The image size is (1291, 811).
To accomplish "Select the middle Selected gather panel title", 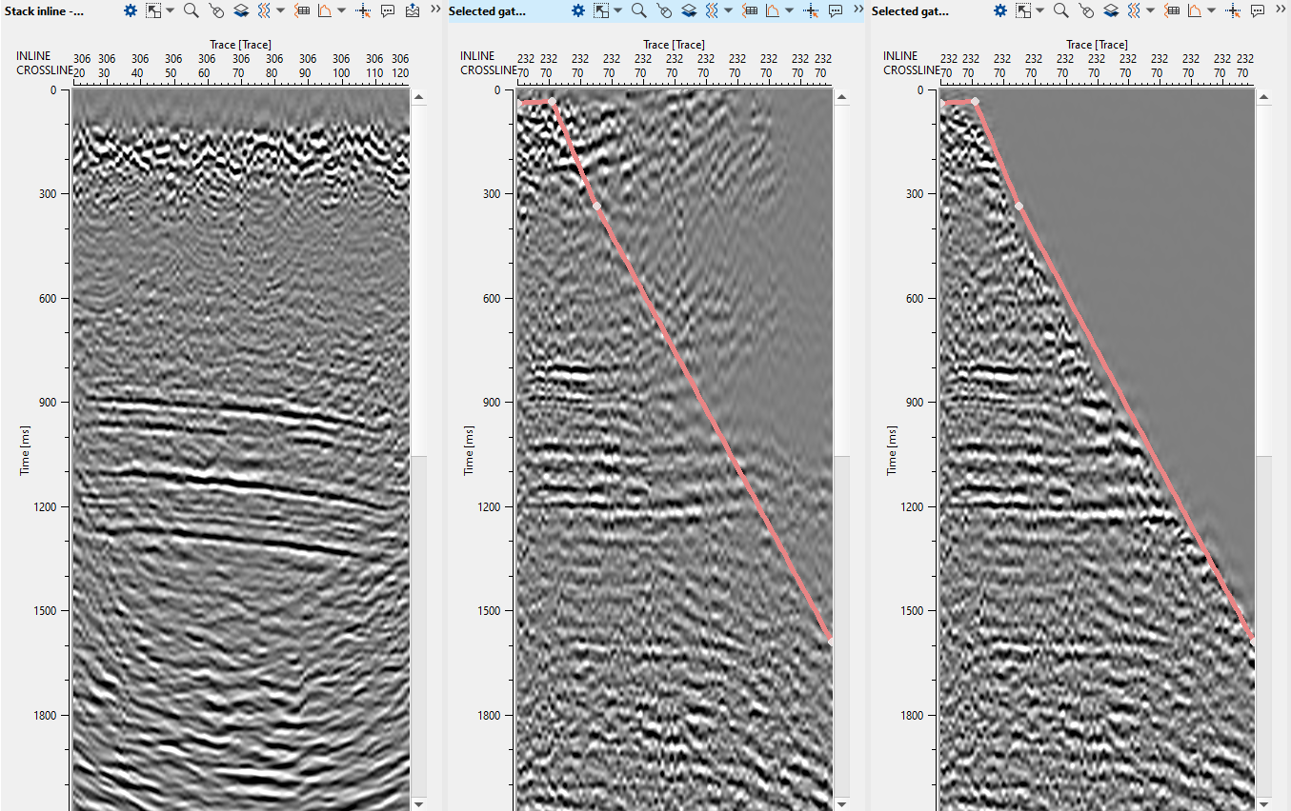I will 487,10.
